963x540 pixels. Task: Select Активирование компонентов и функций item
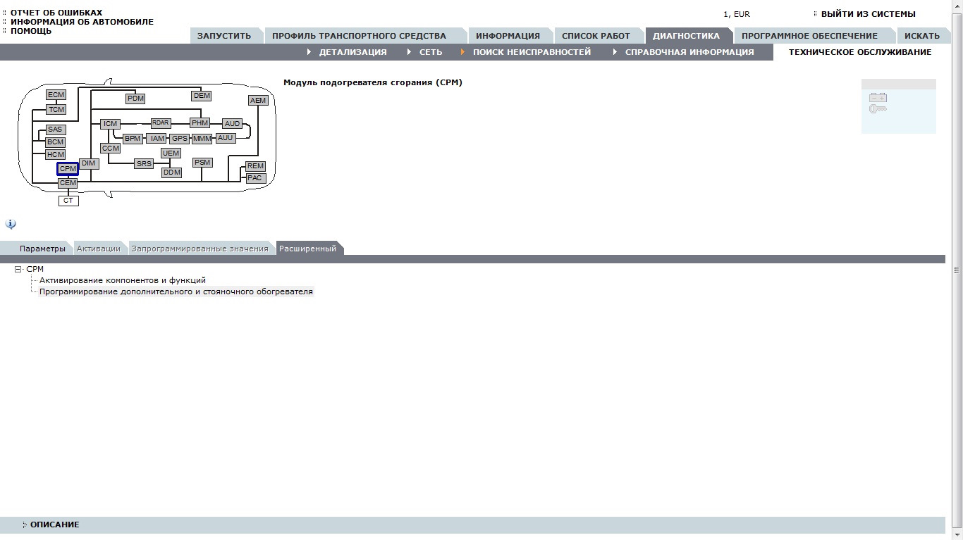[x=123, y=280]
